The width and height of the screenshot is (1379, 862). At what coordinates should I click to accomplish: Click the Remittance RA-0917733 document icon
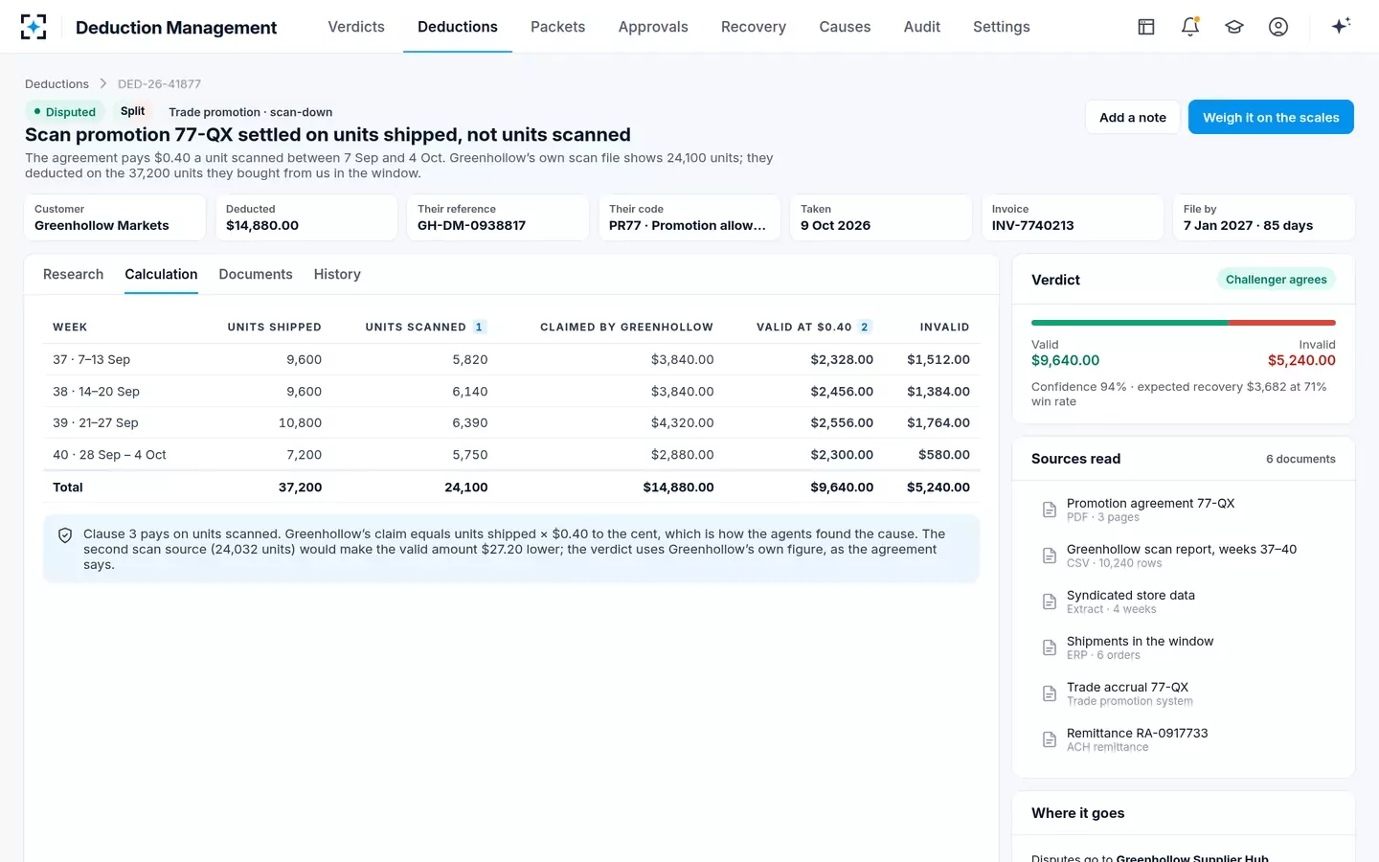coord(1050,739)
